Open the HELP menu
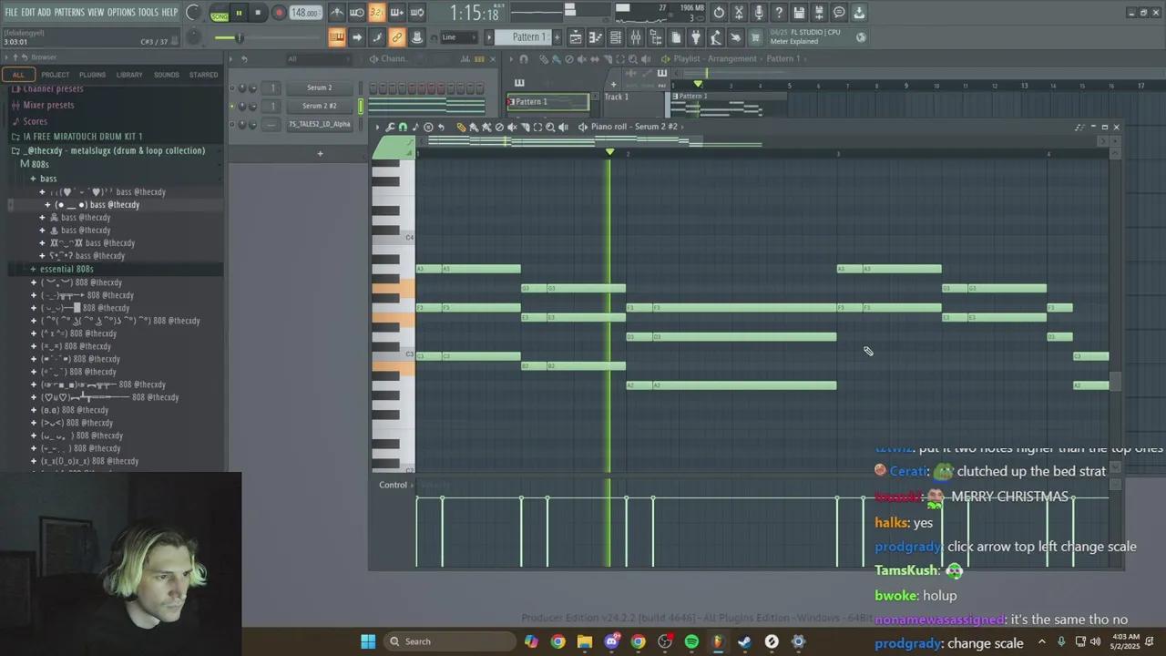 point(169,12)
